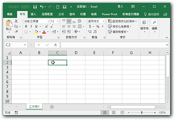Apply comma style format

tap(103, 26)
